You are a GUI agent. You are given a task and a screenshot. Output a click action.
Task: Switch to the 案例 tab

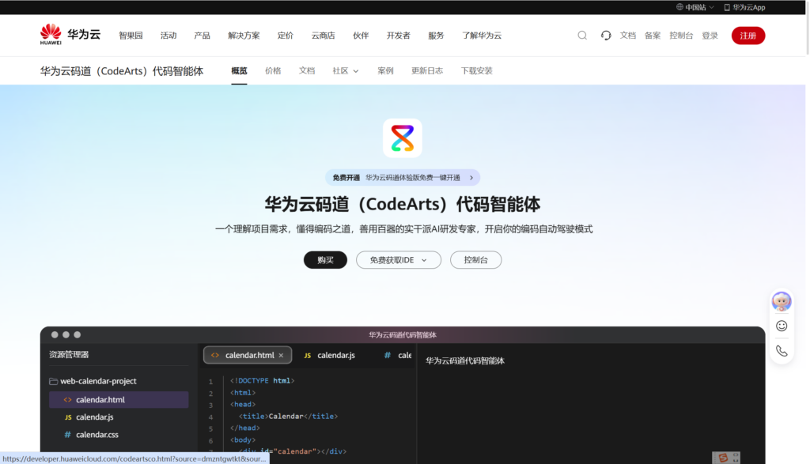click(x=385, y=70)
